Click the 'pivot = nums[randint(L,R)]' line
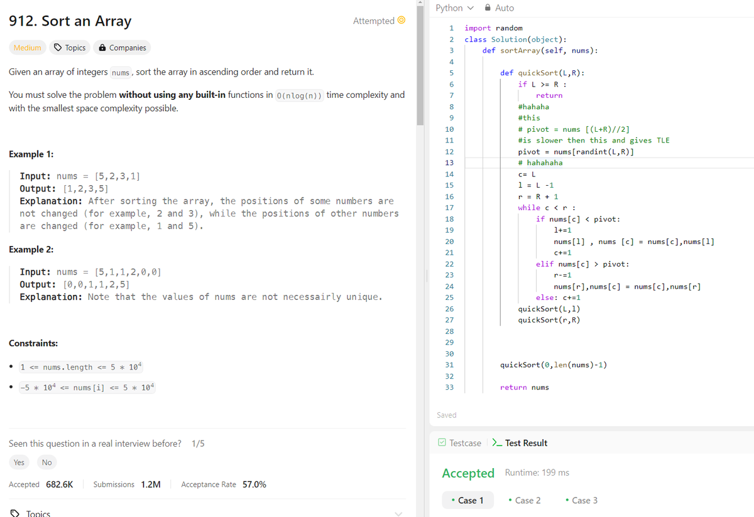Viewport: 754px width, 517px height. (576, 152)
